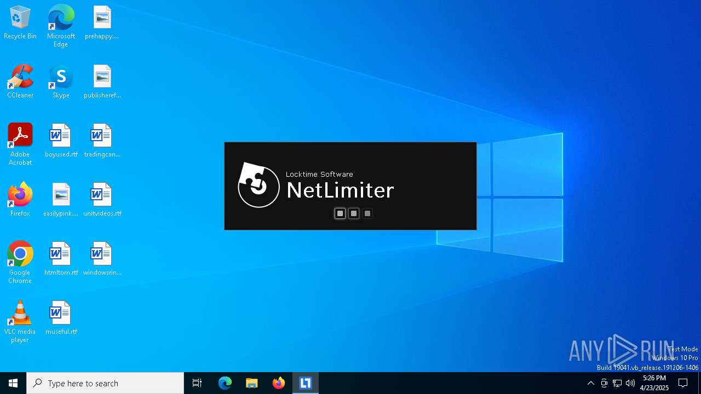
Task: Select the VLC media player shortcut
Action: coord(20,322)
